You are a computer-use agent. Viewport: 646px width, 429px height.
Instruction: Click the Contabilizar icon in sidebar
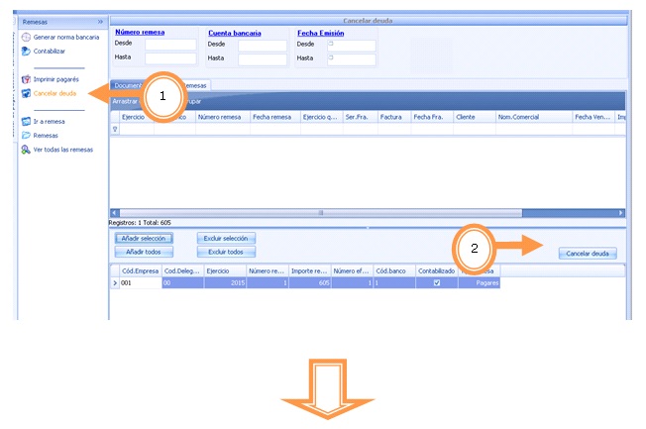[x=26, y=51]
